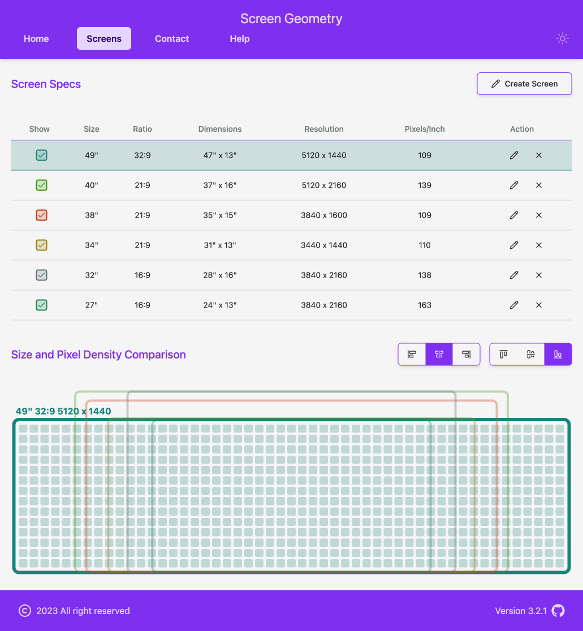Click the Create Screen button

click(524, 83)
